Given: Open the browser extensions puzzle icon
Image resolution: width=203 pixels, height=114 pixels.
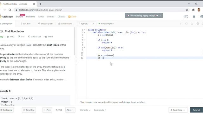Looking at the screenshot, I should [x=193, y=10].
